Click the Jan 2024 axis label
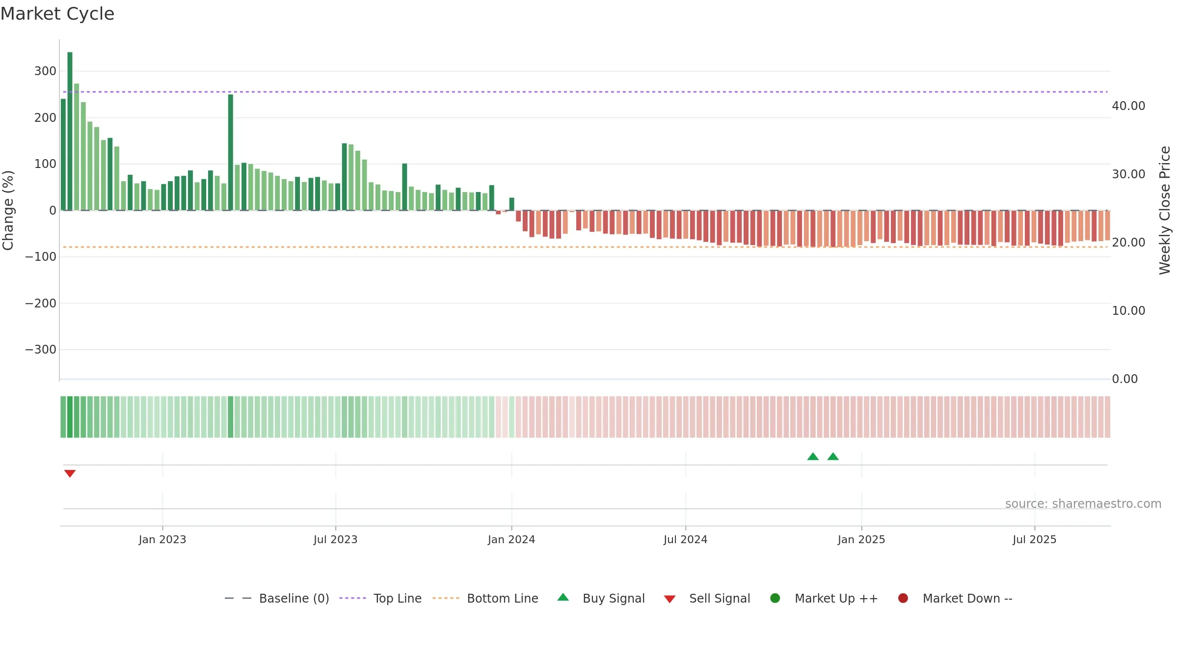1178x663 pixels. 511,540
